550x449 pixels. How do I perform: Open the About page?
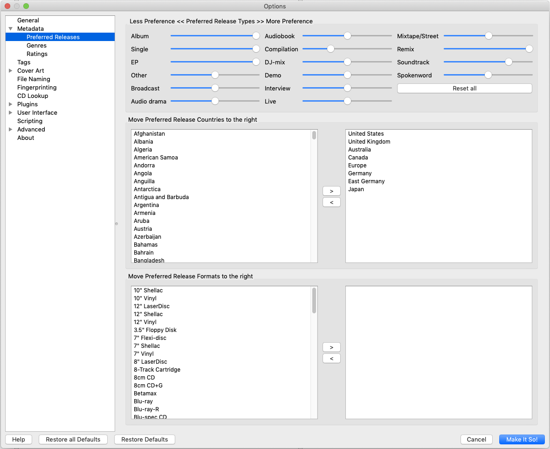tap(26, 138)
